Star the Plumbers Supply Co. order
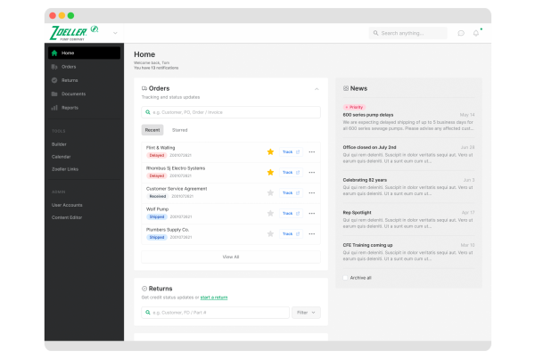Screen dimensions: 535x359 pyautogui.click(x=270, y=233)
